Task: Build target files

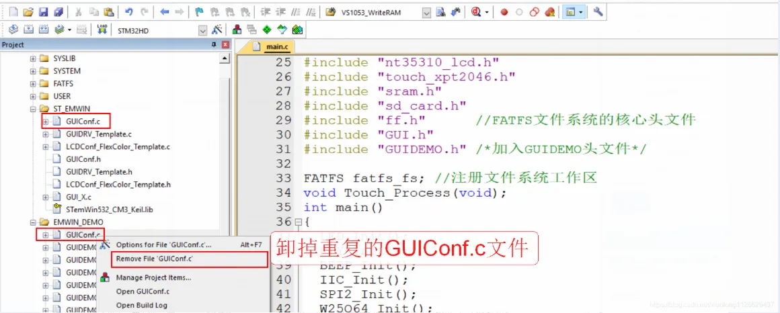Action: coord(28,30)
